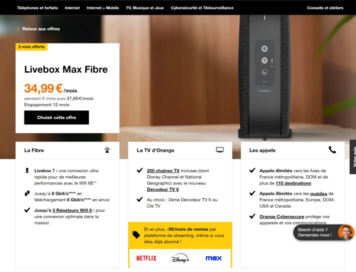356x272 pixels.
Task: Open the TV, Musique et Jeux menu
Action: click(x=145, y=8)
